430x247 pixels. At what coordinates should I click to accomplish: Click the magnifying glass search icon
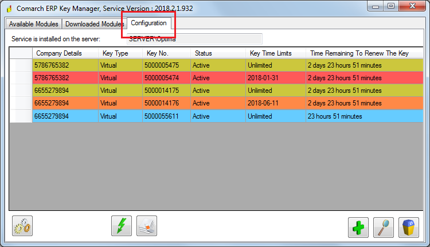(x=384, y=228)
